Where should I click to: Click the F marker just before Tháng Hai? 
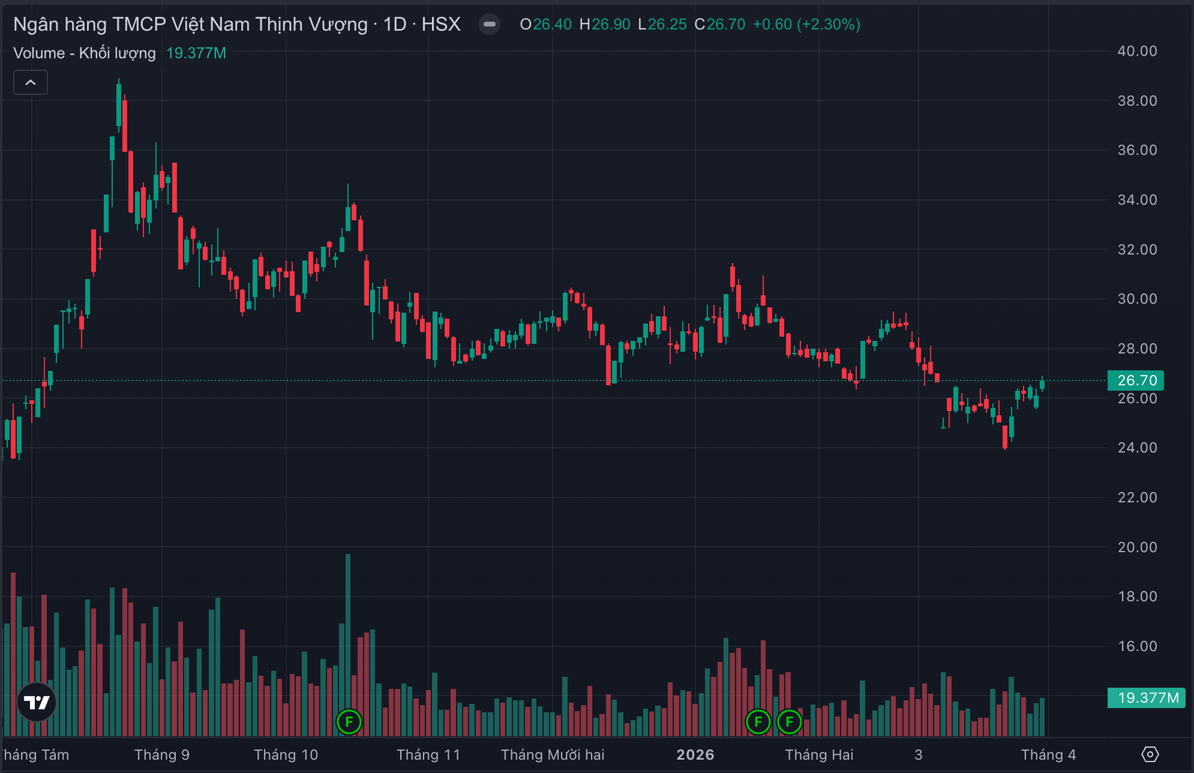point(789,722)
